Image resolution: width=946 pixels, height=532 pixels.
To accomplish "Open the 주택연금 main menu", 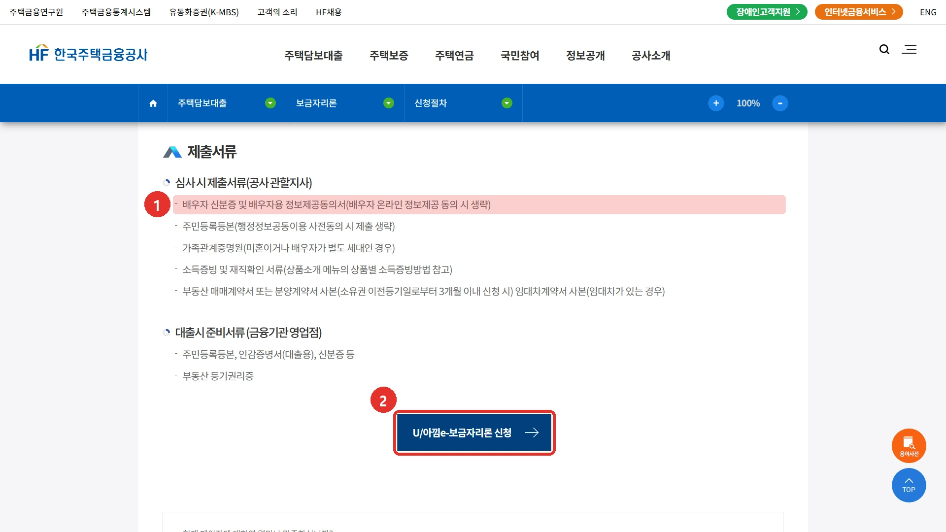I will [454, 56].
